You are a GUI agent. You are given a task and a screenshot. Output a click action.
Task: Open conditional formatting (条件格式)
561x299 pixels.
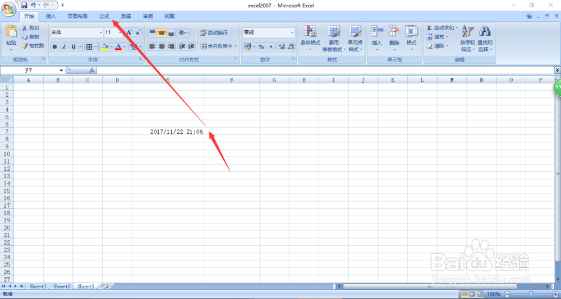click(310, 39)
